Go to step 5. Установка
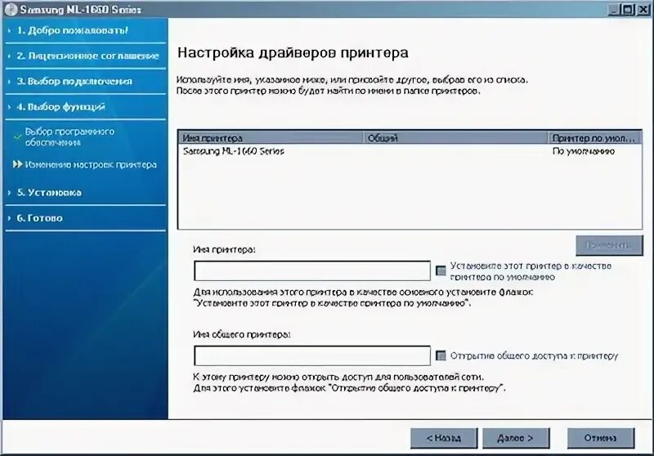654x456 pixels. pos(49,193)
